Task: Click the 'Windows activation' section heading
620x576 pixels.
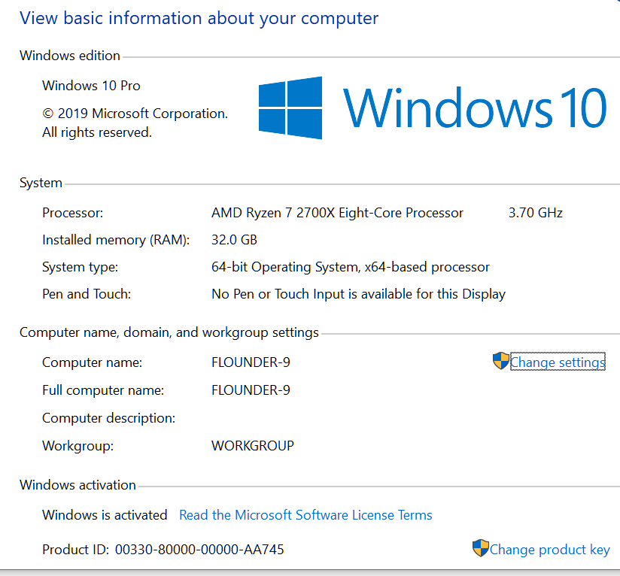Action: pyautogui.click(x=78, y=485)
